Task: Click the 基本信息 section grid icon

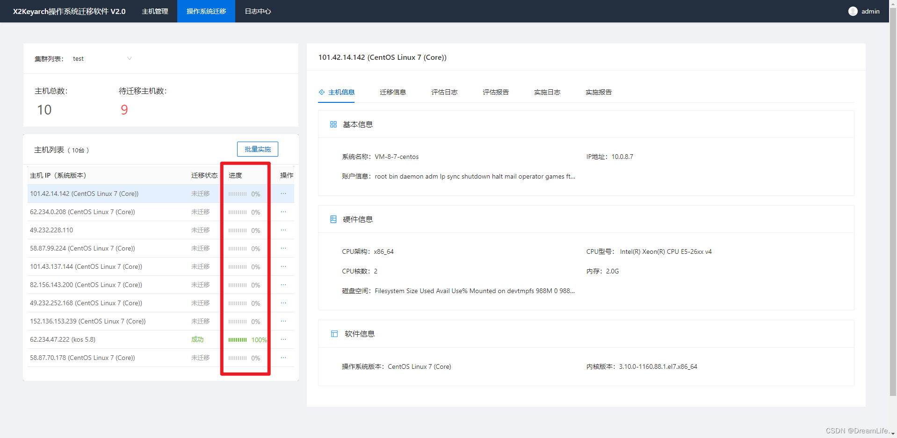Action: pyautogui.click(x=333, y=124)
